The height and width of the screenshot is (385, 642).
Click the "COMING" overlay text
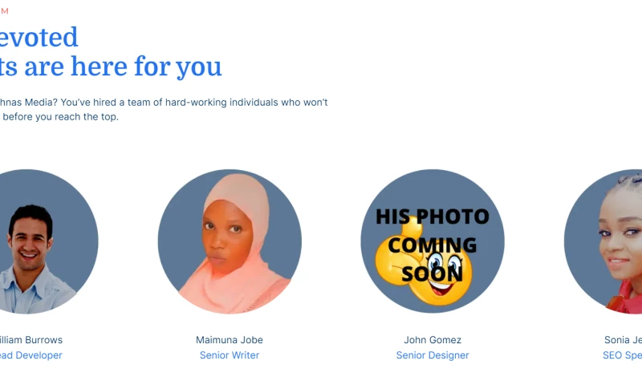tap(433, 245)
